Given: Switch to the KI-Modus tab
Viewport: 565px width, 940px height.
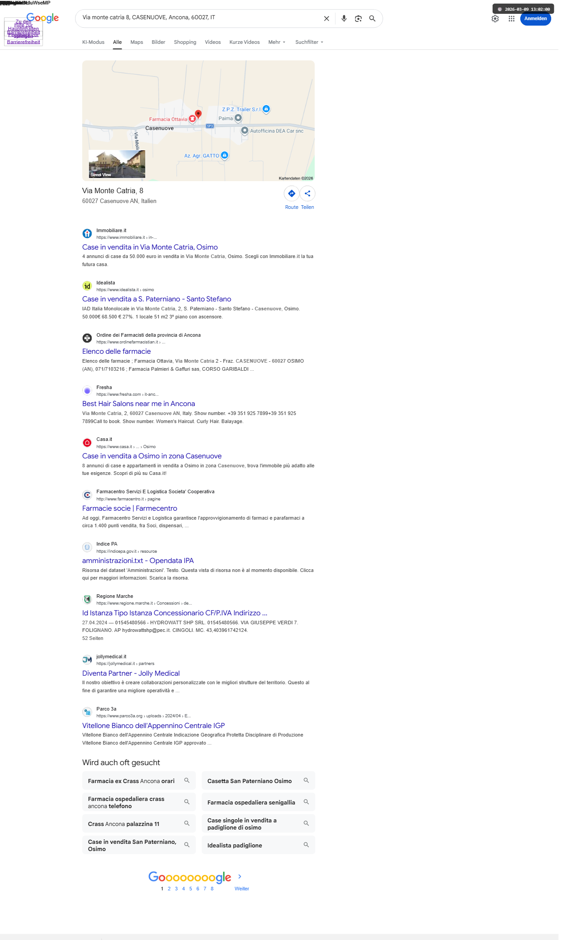Looking at the screenshot, I should pyautogui.click(x=93, y=42).
